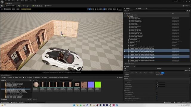Create new folder in Outliner

(x=188, y=11)
